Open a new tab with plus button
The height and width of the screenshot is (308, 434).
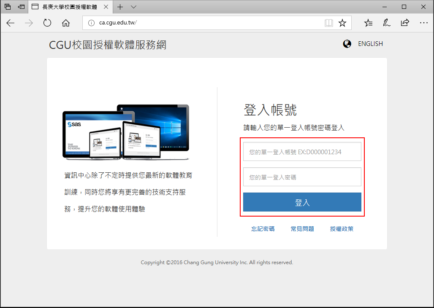(120, 7)
